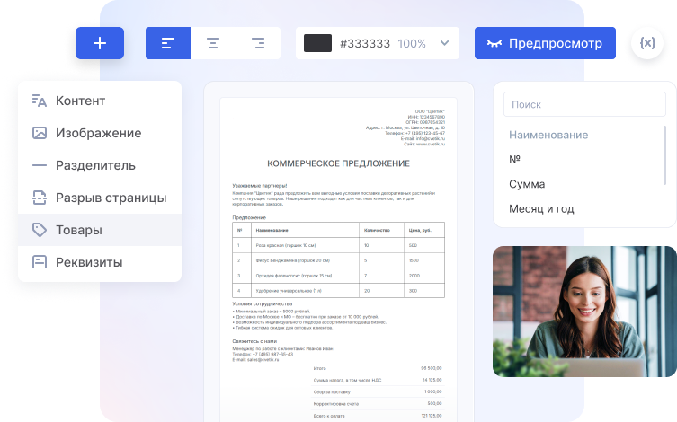The image size is (677, 422).
Task: Click the Реквизиты icon
Action: (40, 262)
